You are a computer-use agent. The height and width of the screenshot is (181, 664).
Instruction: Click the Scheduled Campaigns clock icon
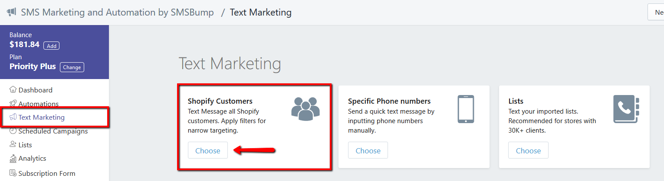click(x=13, y=131)
